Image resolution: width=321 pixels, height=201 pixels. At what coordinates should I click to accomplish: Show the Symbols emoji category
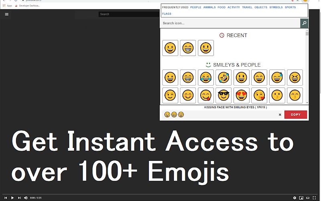[x=276, y=7]
